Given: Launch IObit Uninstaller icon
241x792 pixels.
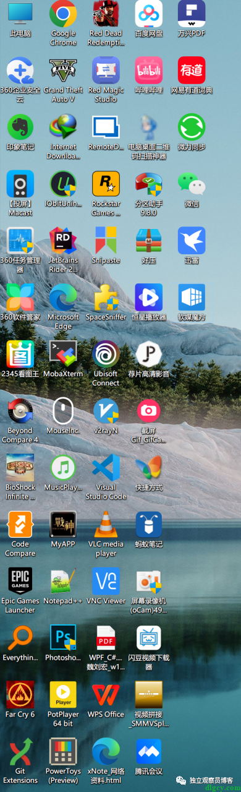Looking at the screenshot, I should point(63,184).
